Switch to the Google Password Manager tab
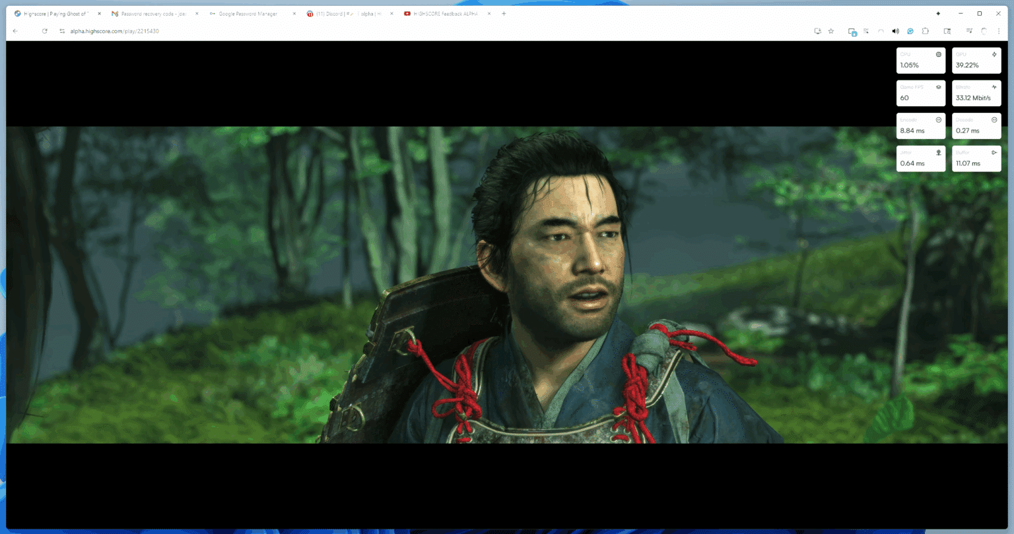The image size is (1014, 534). (x=248, y=14)
